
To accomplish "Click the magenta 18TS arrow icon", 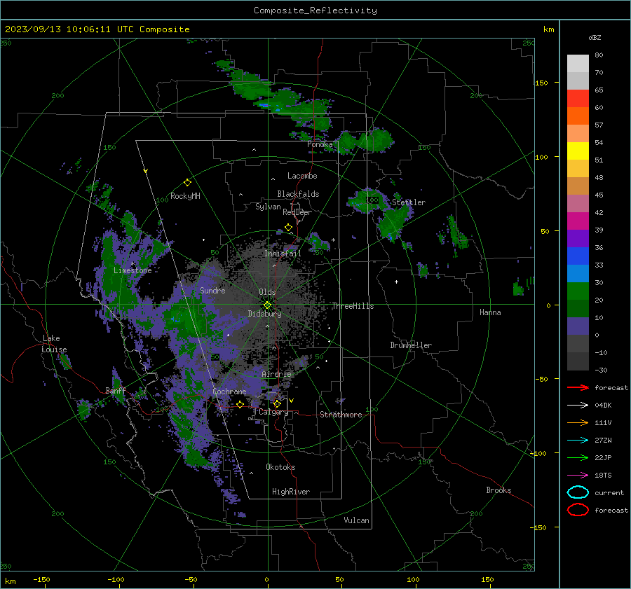I will pyautogui.click(x=578, y=475).
